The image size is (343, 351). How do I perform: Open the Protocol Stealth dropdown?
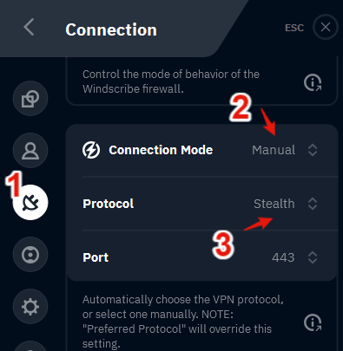pyautogui.click(x=286, y=204)
